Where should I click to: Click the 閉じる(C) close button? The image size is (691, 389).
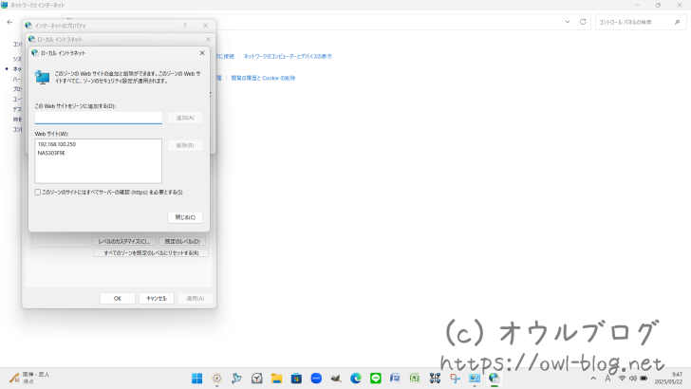185,217
